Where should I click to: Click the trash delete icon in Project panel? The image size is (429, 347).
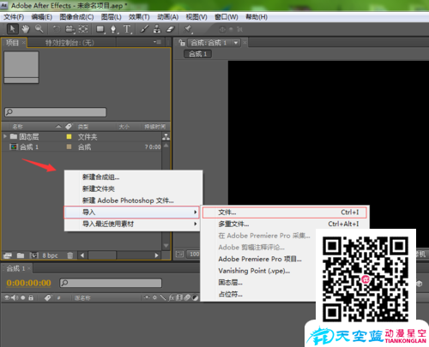[x=70, y=255]
